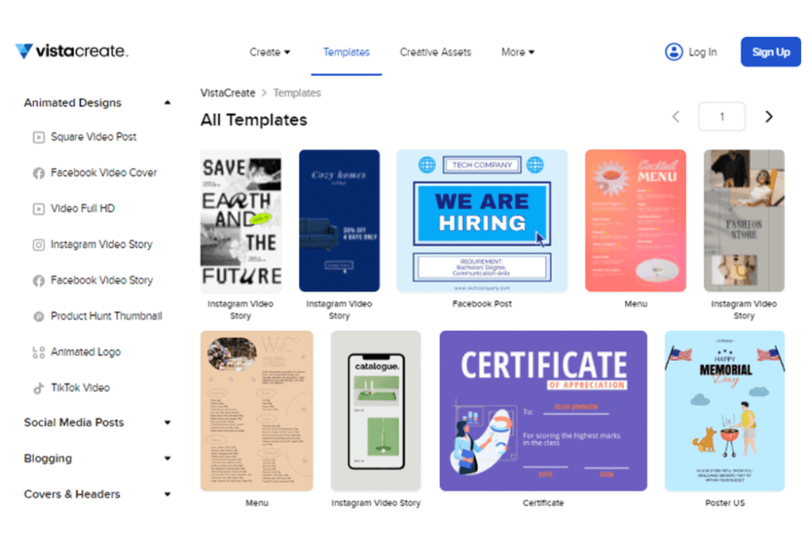Go to previous templates page arrow

click(x=676, y=116)
